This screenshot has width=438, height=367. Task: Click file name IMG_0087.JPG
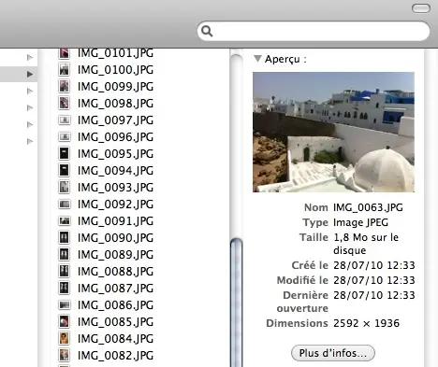point(115,289)
